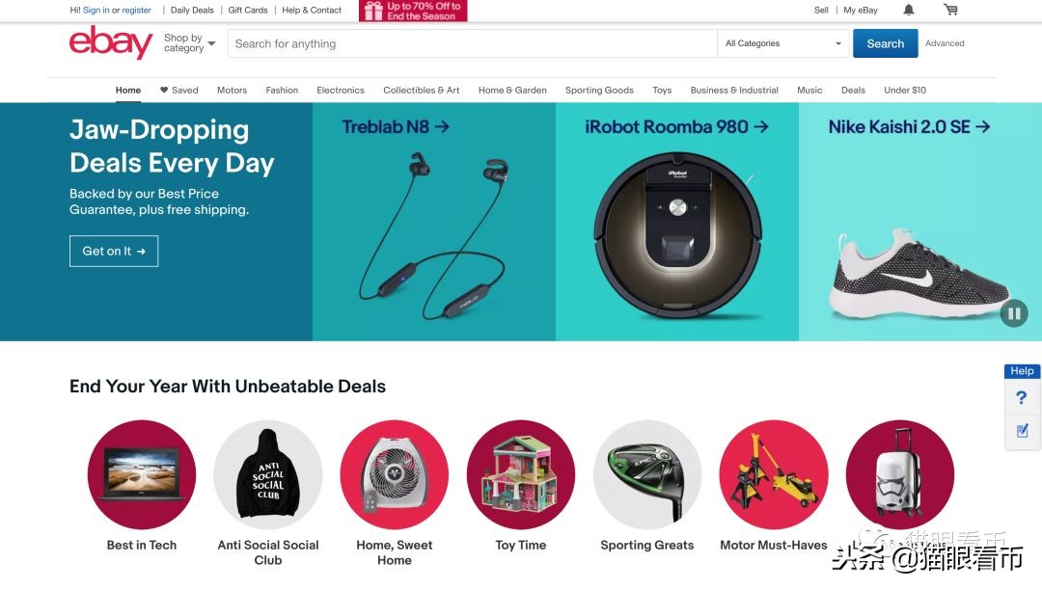1042x589 pixels.
Task: Click the Get on It button
Action: pyautogui.click(x=114, y=251)
